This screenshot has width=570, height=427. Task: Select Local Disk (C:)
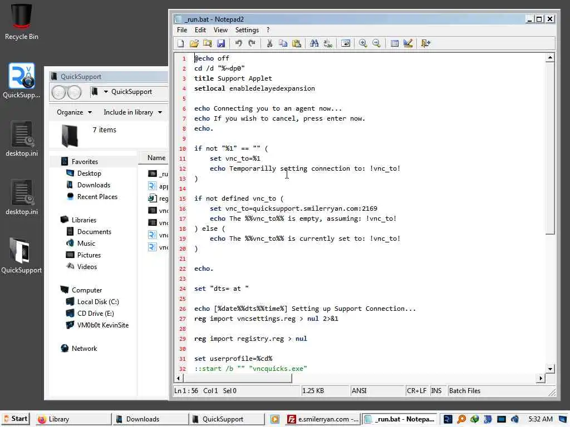coord(98,302)
